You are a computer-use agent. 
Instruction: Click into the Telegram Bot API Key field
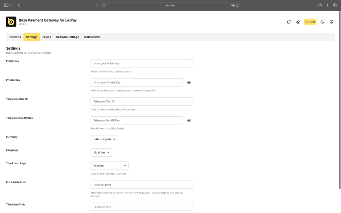(x=137, y=120)
